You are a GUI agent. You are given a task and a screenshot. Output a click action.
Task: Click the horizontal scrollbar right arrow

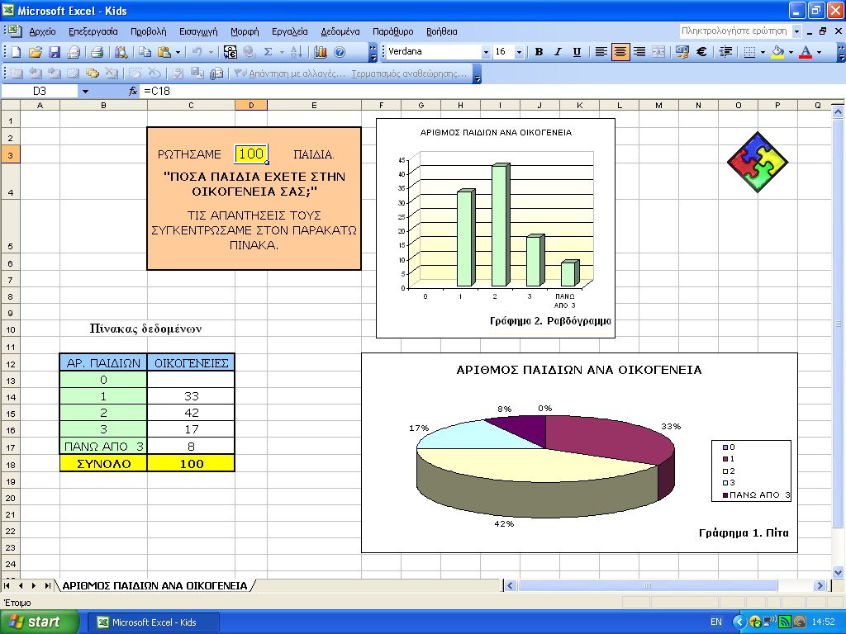pyautogui.click(x=820, y=585)
